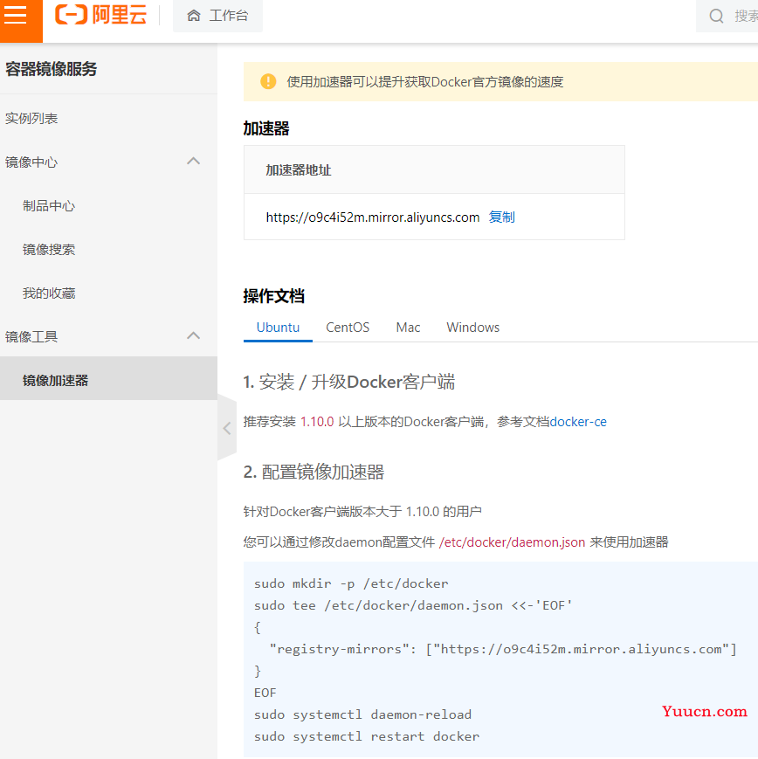Click the 镜像中心 section label
The height and width of the screenshot is (759, 758).
(x=31, y=162)
